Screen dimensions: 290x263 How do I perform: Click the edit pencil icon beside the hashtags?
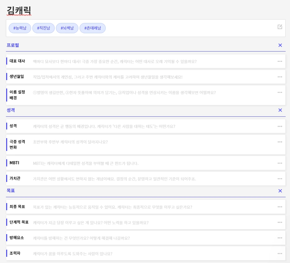point(280,27)
